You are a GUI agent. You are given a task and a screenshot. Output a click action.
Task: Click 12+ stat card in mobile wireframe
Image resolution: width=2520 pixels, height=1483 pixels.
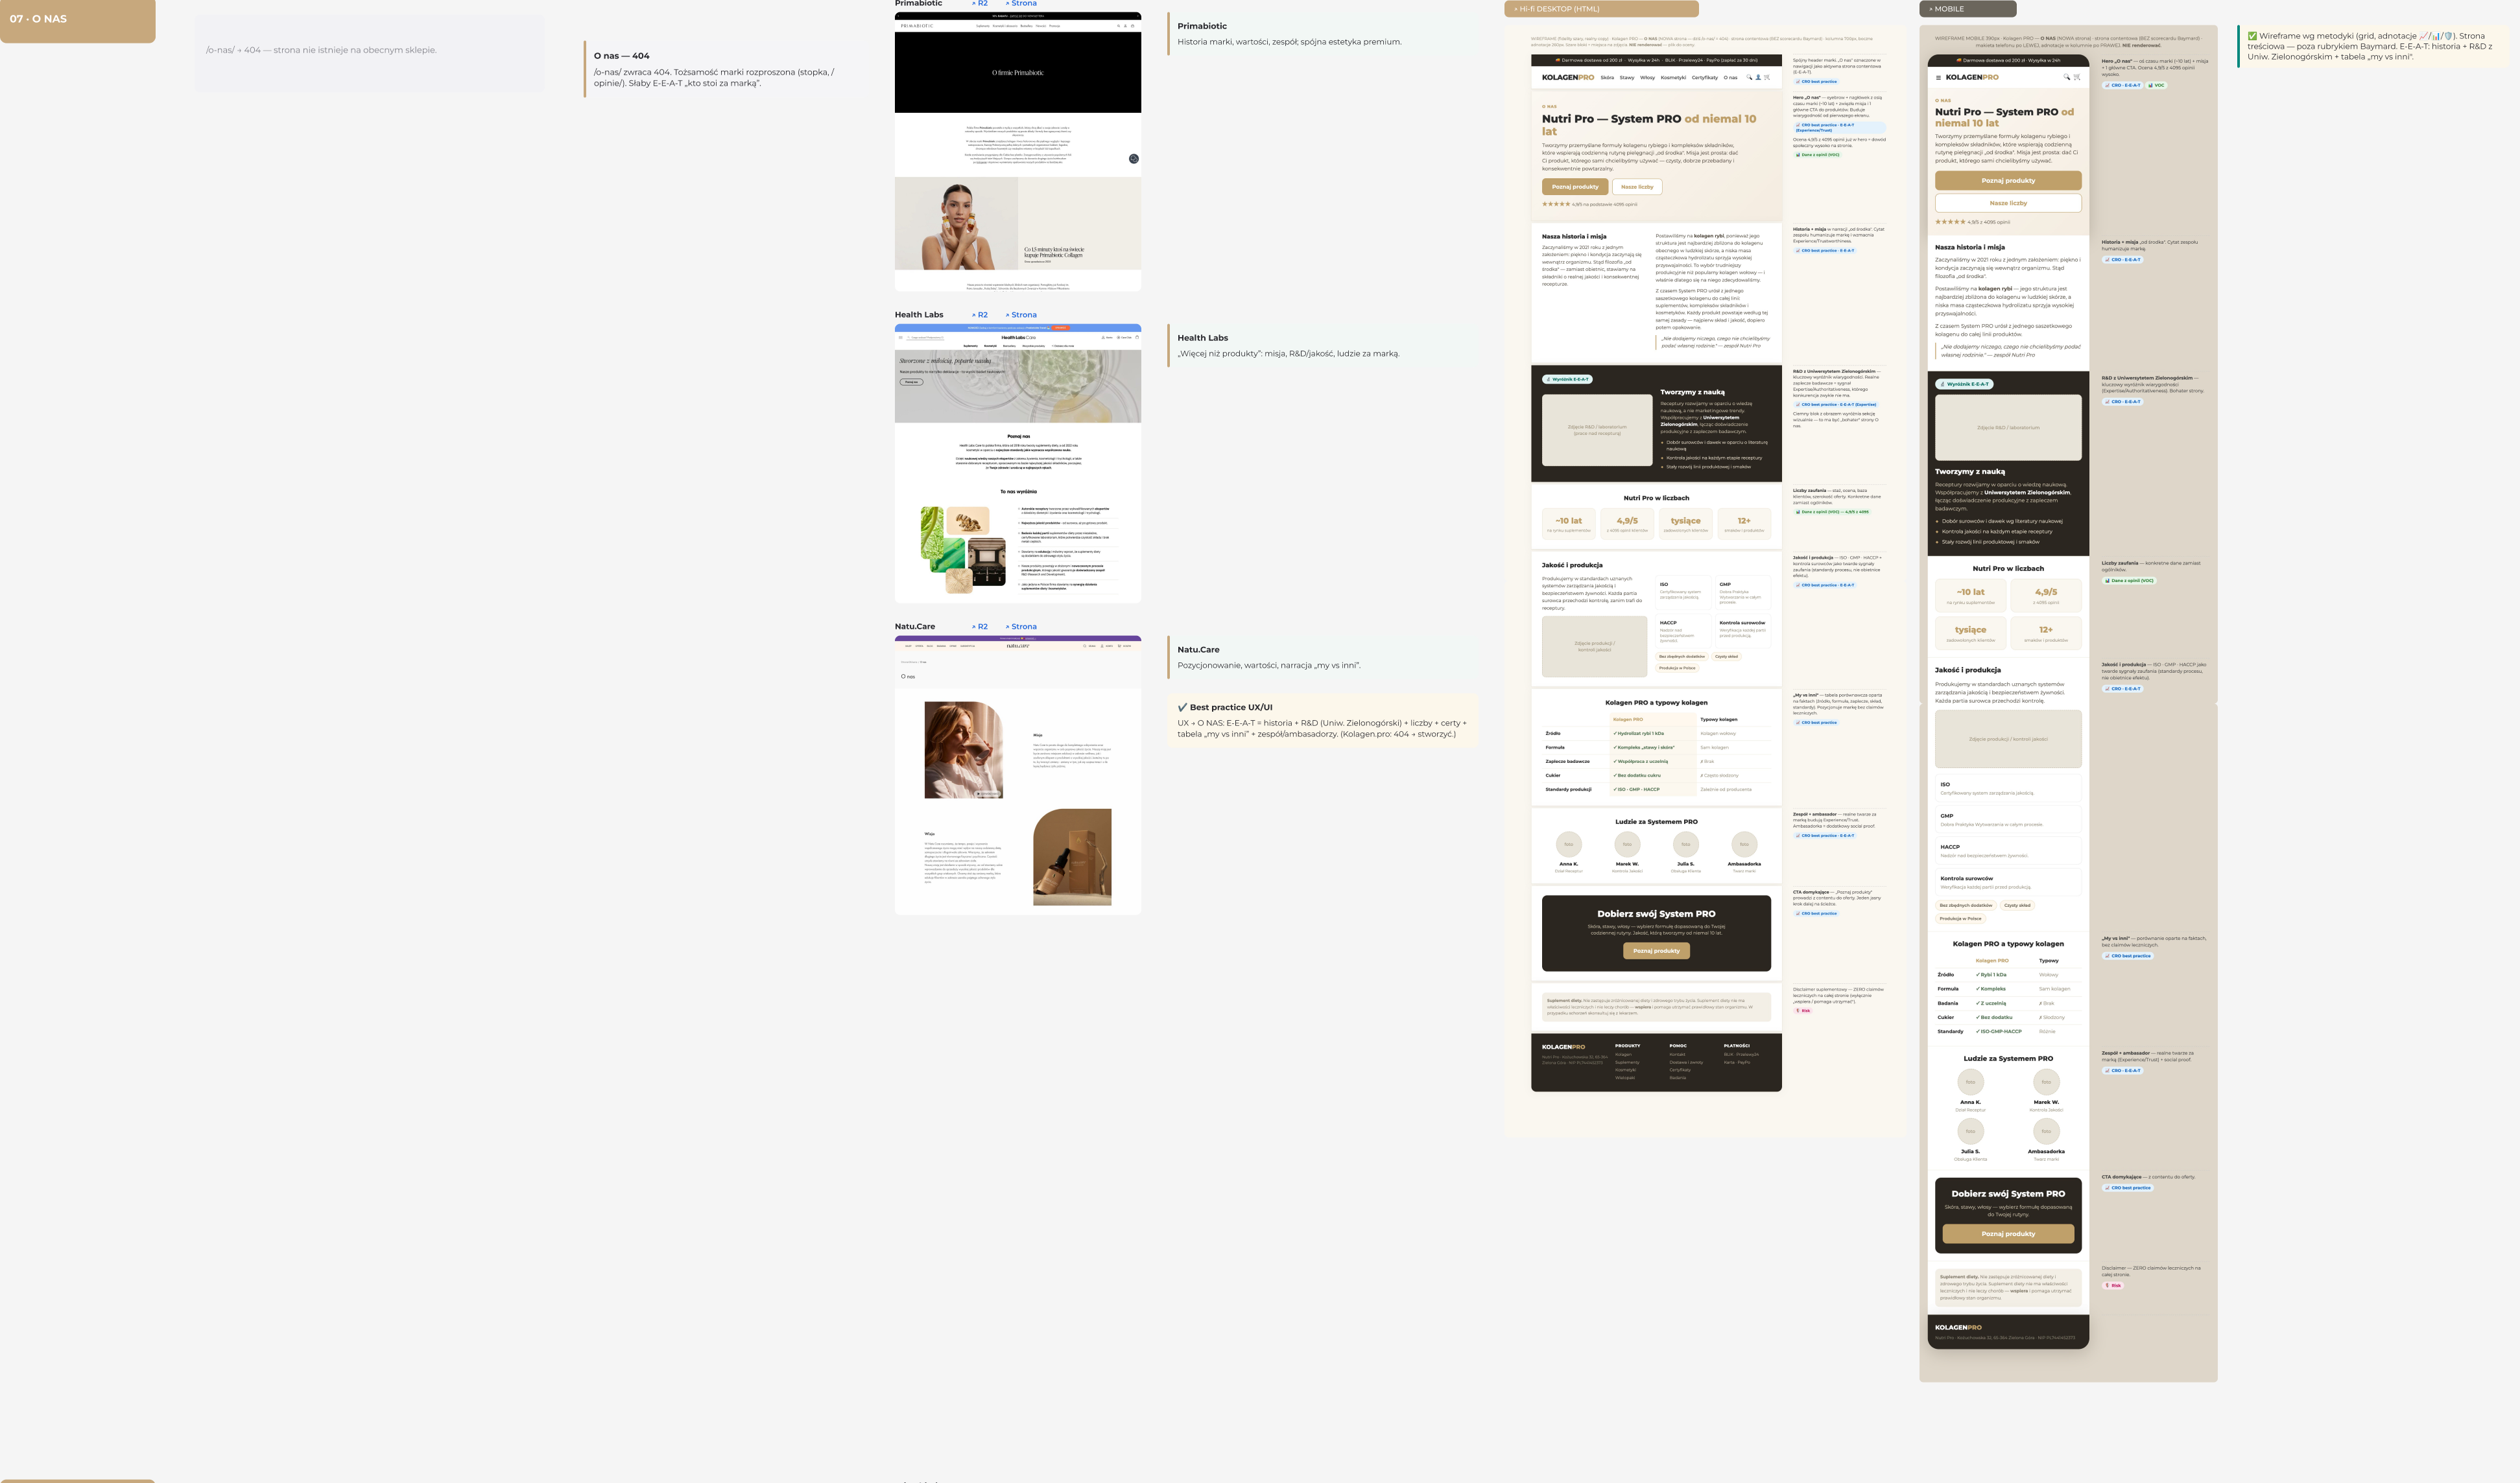click(2046, 633)
